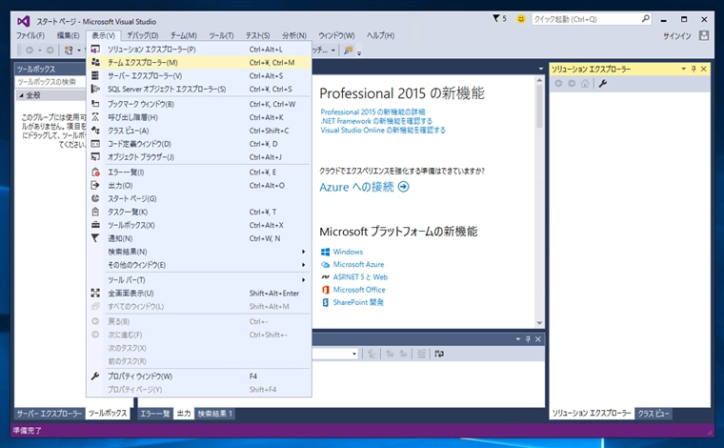The image size is (724, 448).
Task: Click the Full Screen menu icon
Action: [95, 294]
